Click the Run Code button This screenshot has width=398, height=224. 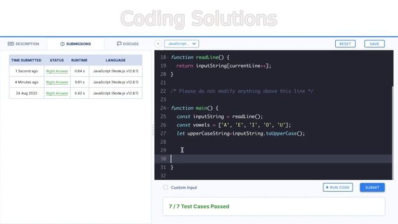(x=338, y=187)
